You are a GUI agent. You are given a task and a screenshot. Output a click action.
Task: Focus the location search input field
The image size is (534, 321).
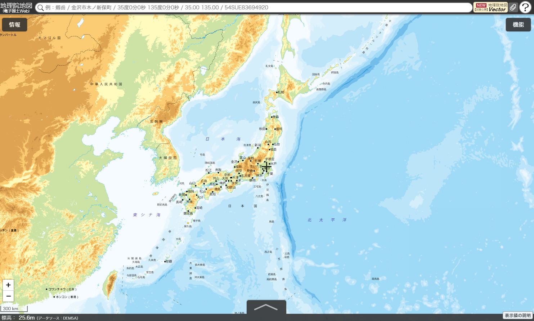pyautogui.click(x=252, y=8)
